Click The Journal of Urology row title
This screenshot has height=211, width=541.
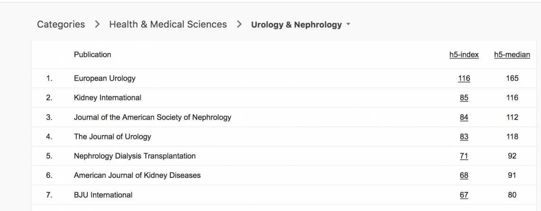point(112,137)
